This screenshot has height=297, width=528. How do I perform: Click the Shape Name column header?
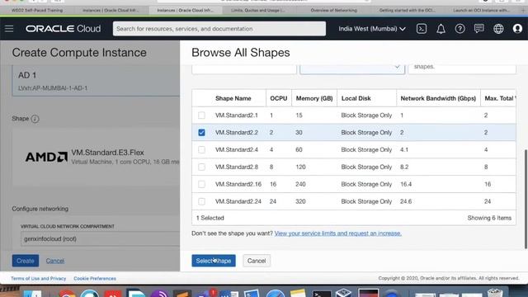point(233,98)
